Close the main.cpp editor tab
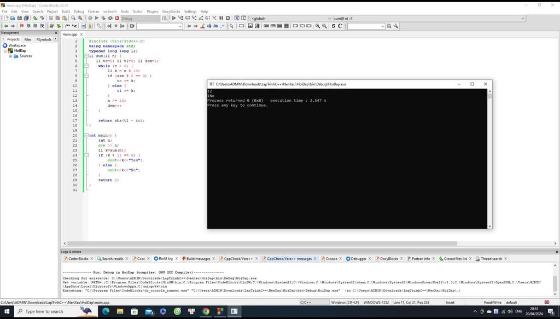The width and height of the screenshot is (560, 319). 81,34
